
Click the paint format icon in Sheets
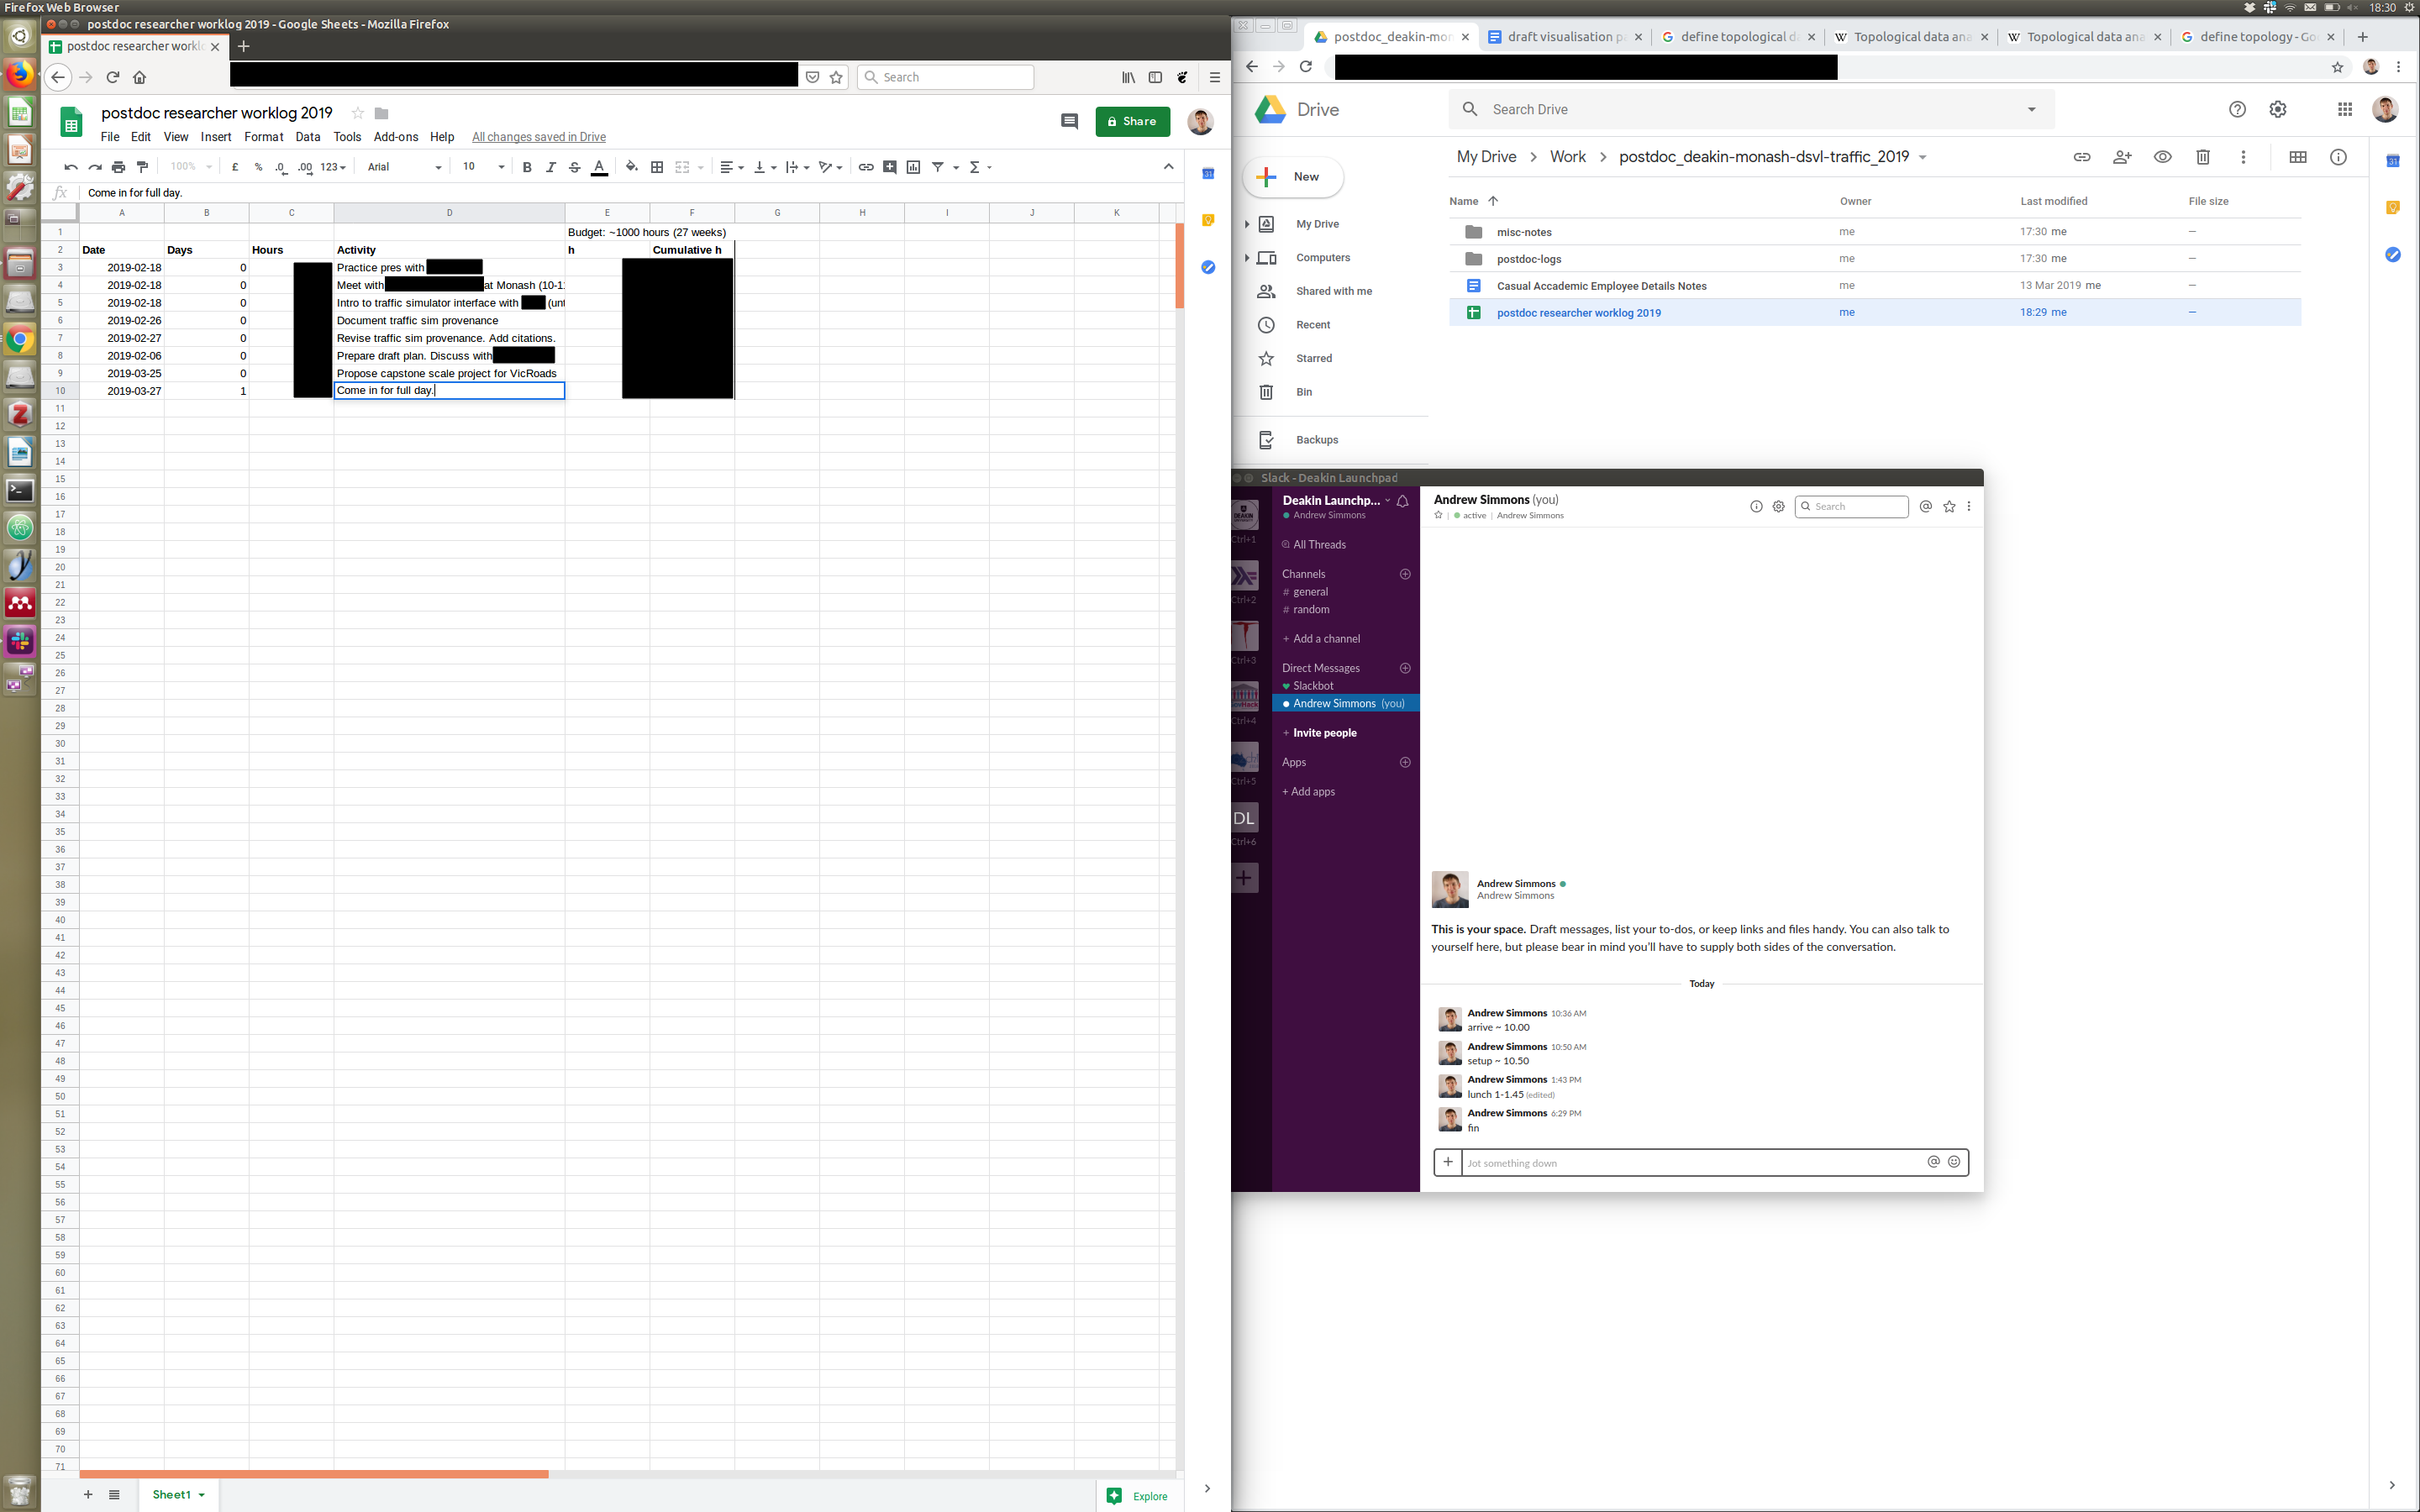click(x=142, y=167)
